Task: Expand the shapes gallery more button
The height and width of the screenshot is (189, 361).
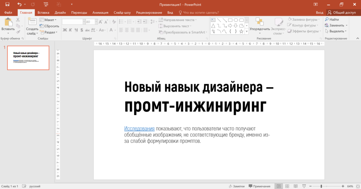Action: coord(247,32)
